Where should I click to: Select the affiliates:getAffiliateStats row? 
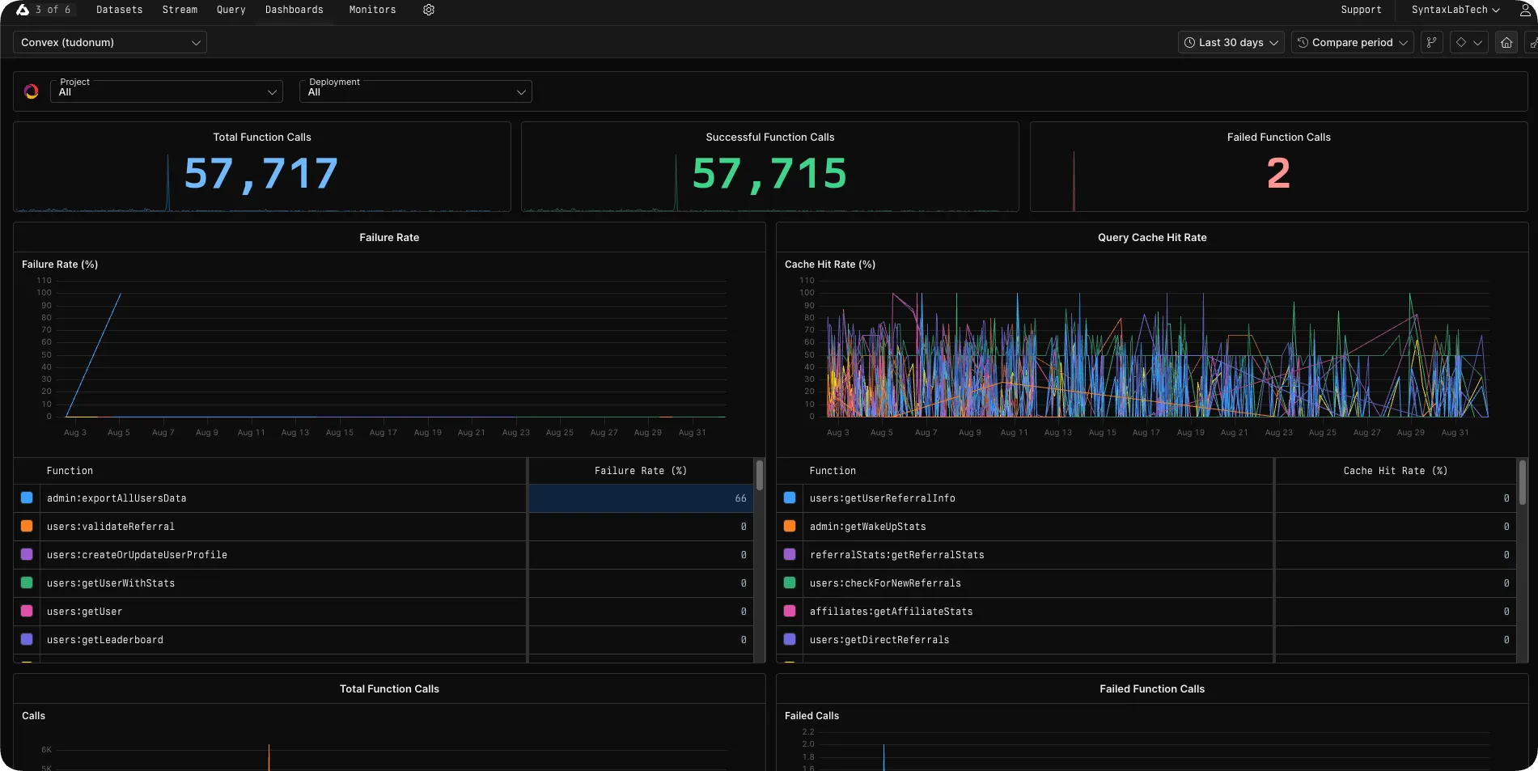click(1146, 612)
